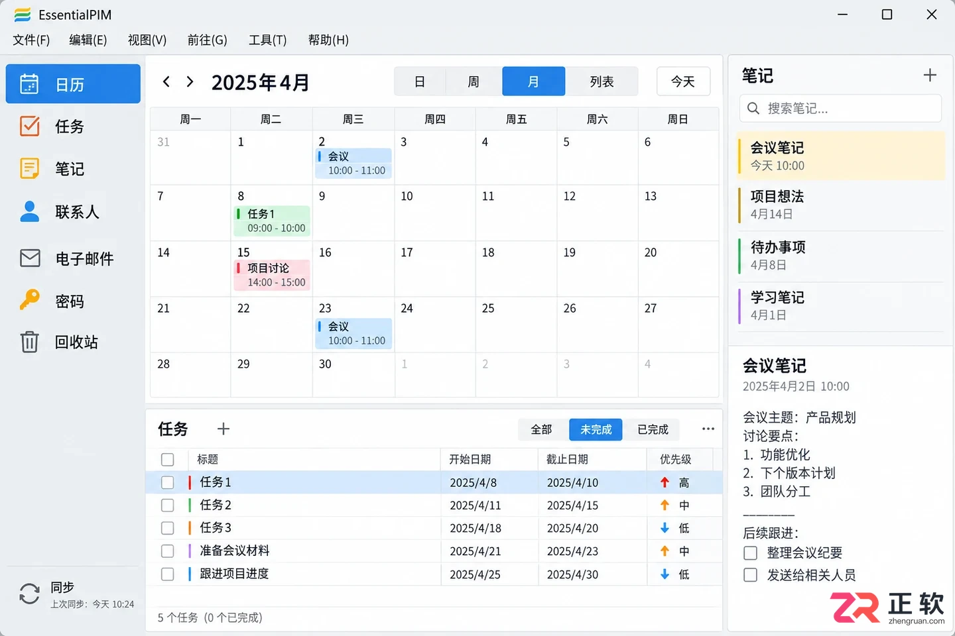Toggle select-all checkbox in task header
Screen dimensions: 955x636
[x=168, y=459]
